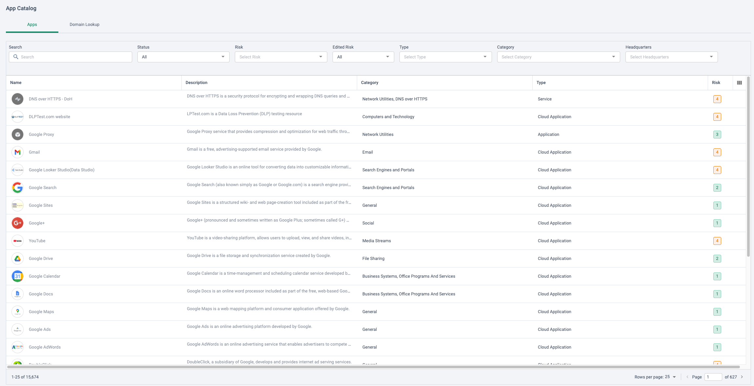The image size is (754, 386).
Task: Click the search magnifier icon
Action: click(16, 57)
